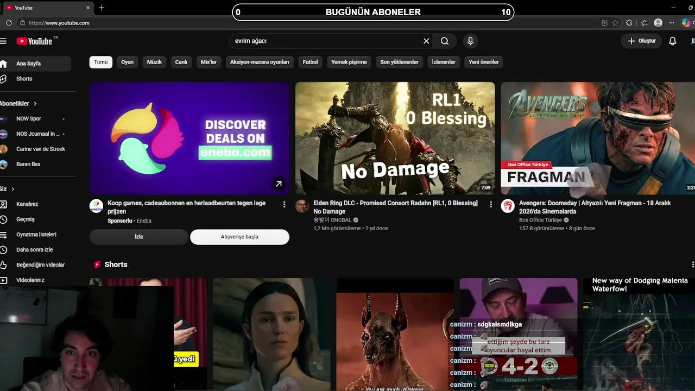Select the Tümü filter chip

coord(101,62)
